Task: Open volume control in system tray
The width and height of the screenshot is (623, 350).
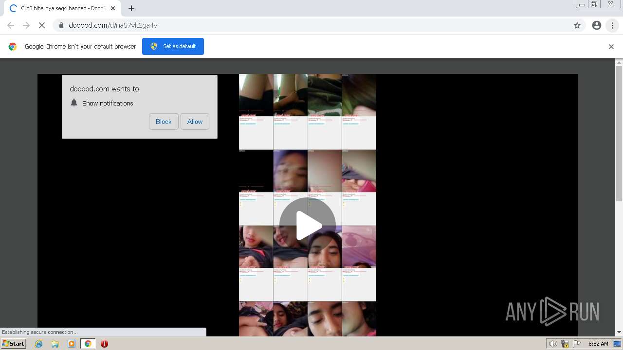Action: [553, 344]
